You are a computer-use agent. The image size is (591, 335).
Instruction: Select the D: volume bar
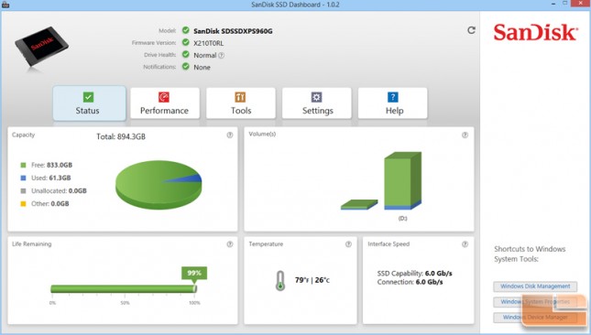click(402, 180)
